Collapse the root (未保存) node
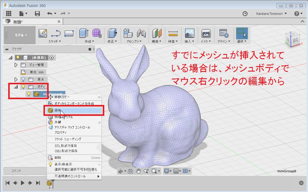The width and height of the screenshot is (308, 192). click(x=11, y=58)
